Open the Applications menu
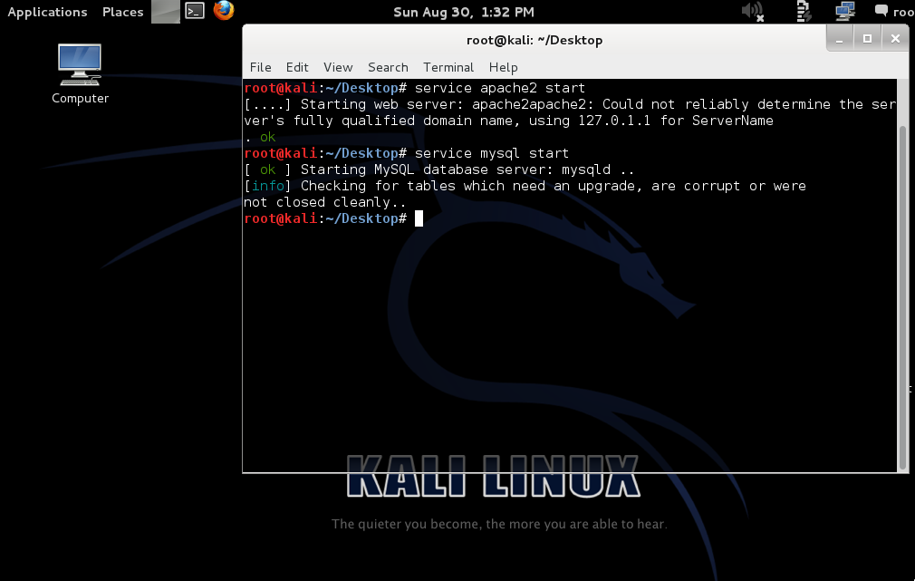Image resolution: width=915 pixels, height=581 pixels. (x=47, y=12)
